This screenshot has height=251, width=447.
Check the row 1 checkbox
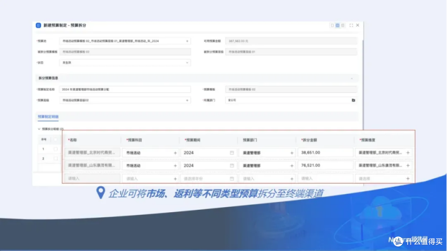[55, 149]
